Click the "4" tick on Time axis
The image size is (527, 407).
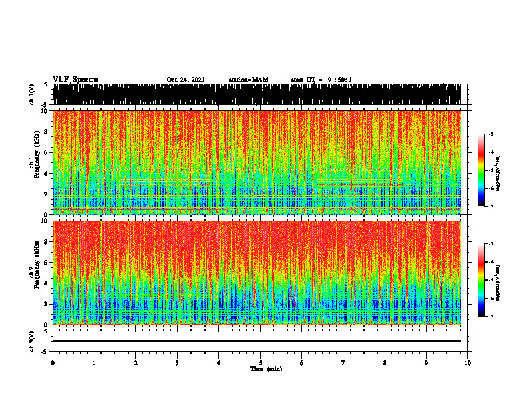coord(219,363)
